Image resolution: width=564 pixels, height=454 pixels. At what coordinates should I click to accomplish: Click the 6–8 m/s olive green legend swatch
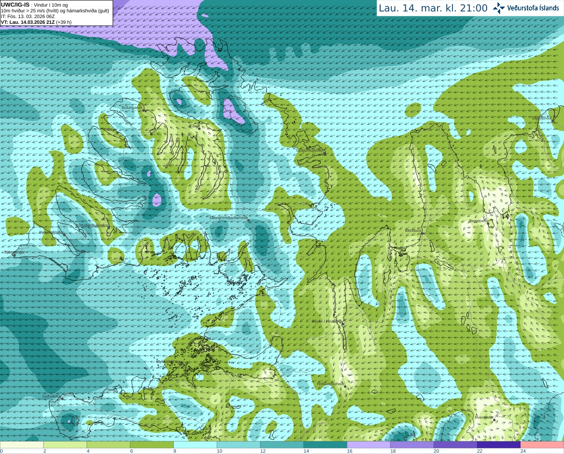tap(152, 445)
